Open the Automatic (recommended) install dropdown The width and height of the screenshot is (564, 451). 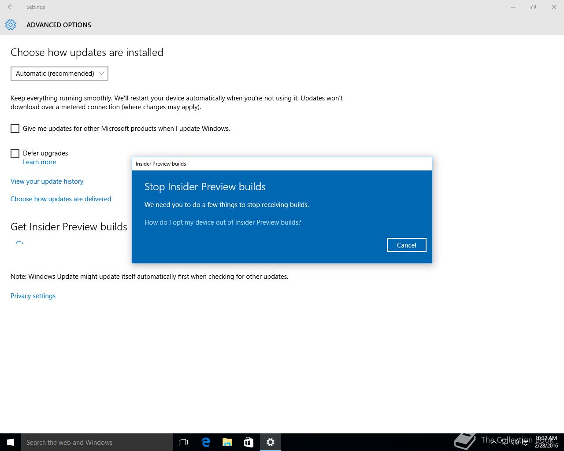(59, 74)
